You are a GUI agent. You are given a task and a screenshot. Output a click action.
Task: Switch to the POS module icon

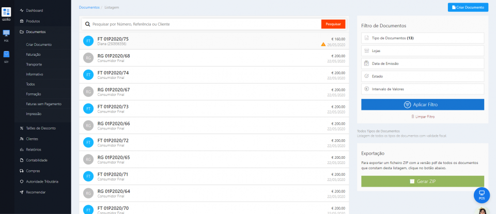pyautogui.click(x=6, y=34)
